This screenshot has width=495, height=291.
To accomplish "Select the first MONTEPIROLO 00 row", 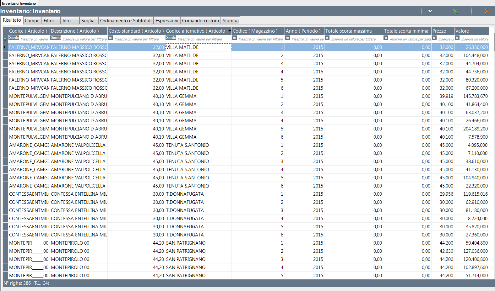I will click(x=70, y=243).
